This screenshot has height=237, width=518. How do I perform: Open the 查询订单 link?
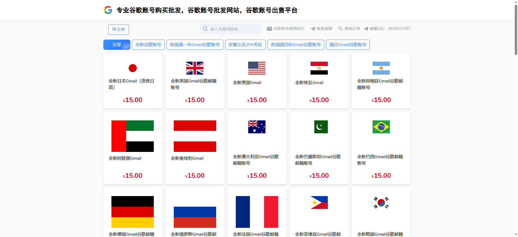pyautogui.click(x=352, y=29)
